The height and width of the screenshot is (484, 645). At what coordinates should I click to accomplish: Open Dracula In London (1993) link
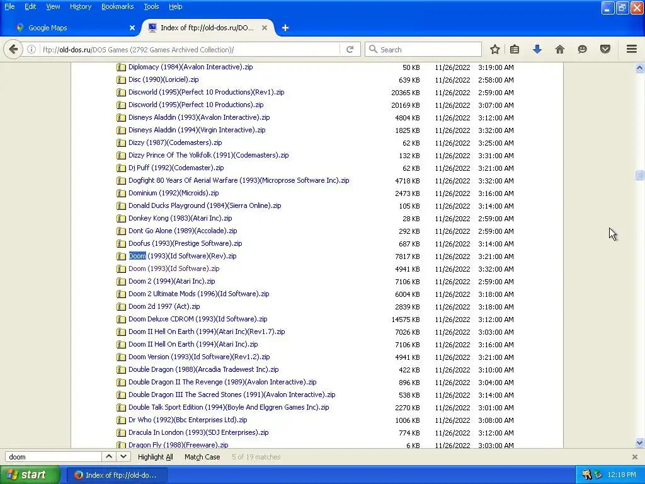coord(198,432)
